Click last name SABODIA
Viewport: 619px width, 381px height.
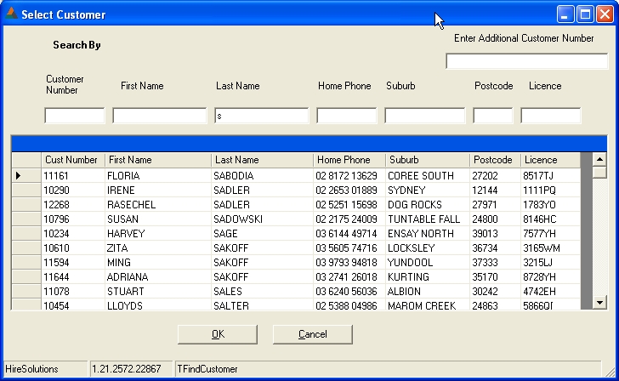pyautogui.click(x=234, y=176)
